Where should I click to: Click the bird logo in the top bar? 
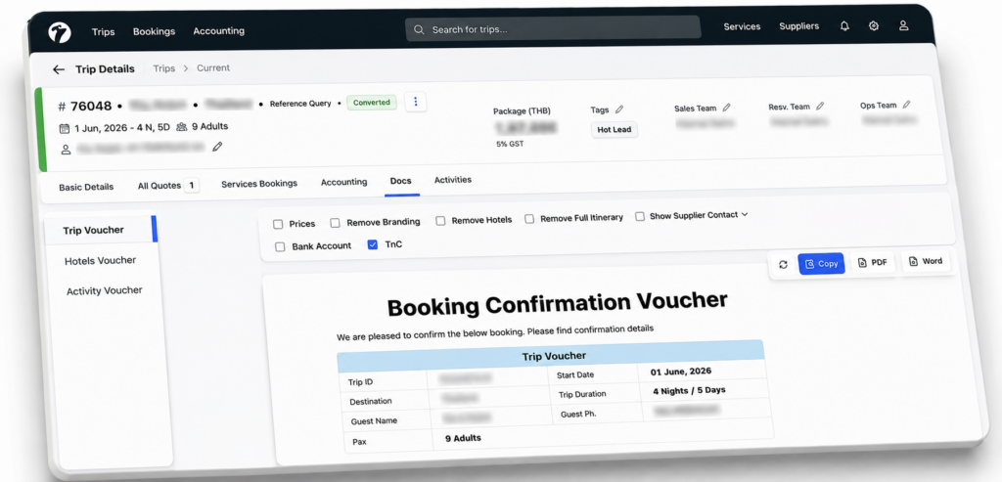[60, 32]
